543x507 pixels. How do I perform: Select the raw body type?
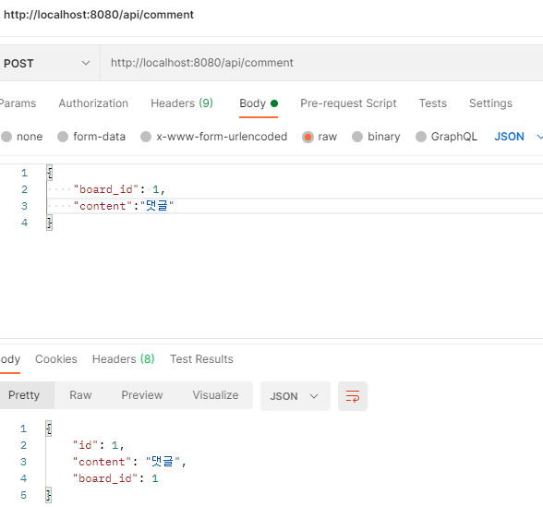(320, 137)
